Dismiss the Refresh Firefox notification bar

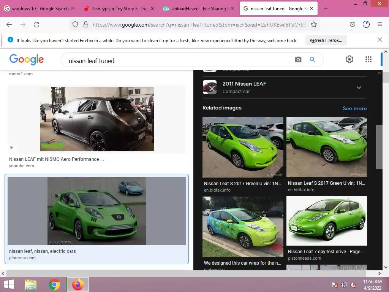click(380, 40)
